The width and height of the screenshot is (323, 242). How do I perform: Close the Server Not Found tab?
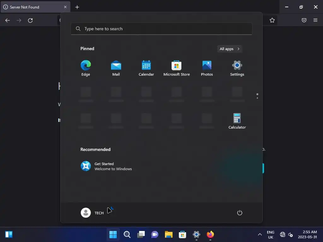(x=65, y=7)
